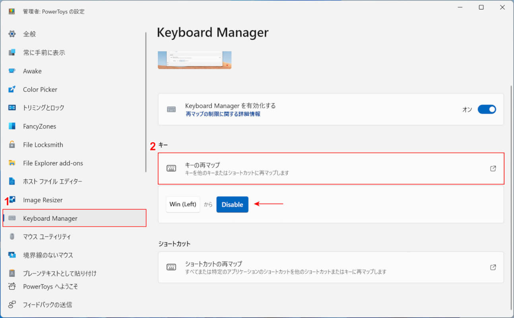The height and width of the screenshot is (318, 514).
Task: Click the Win (Left) key chip
Action: [x=183, y=204]
